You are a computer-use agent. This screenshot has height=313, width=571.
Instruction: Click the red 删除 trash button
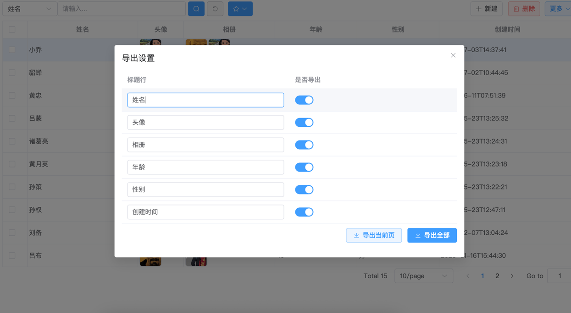(x=524, y=9)
